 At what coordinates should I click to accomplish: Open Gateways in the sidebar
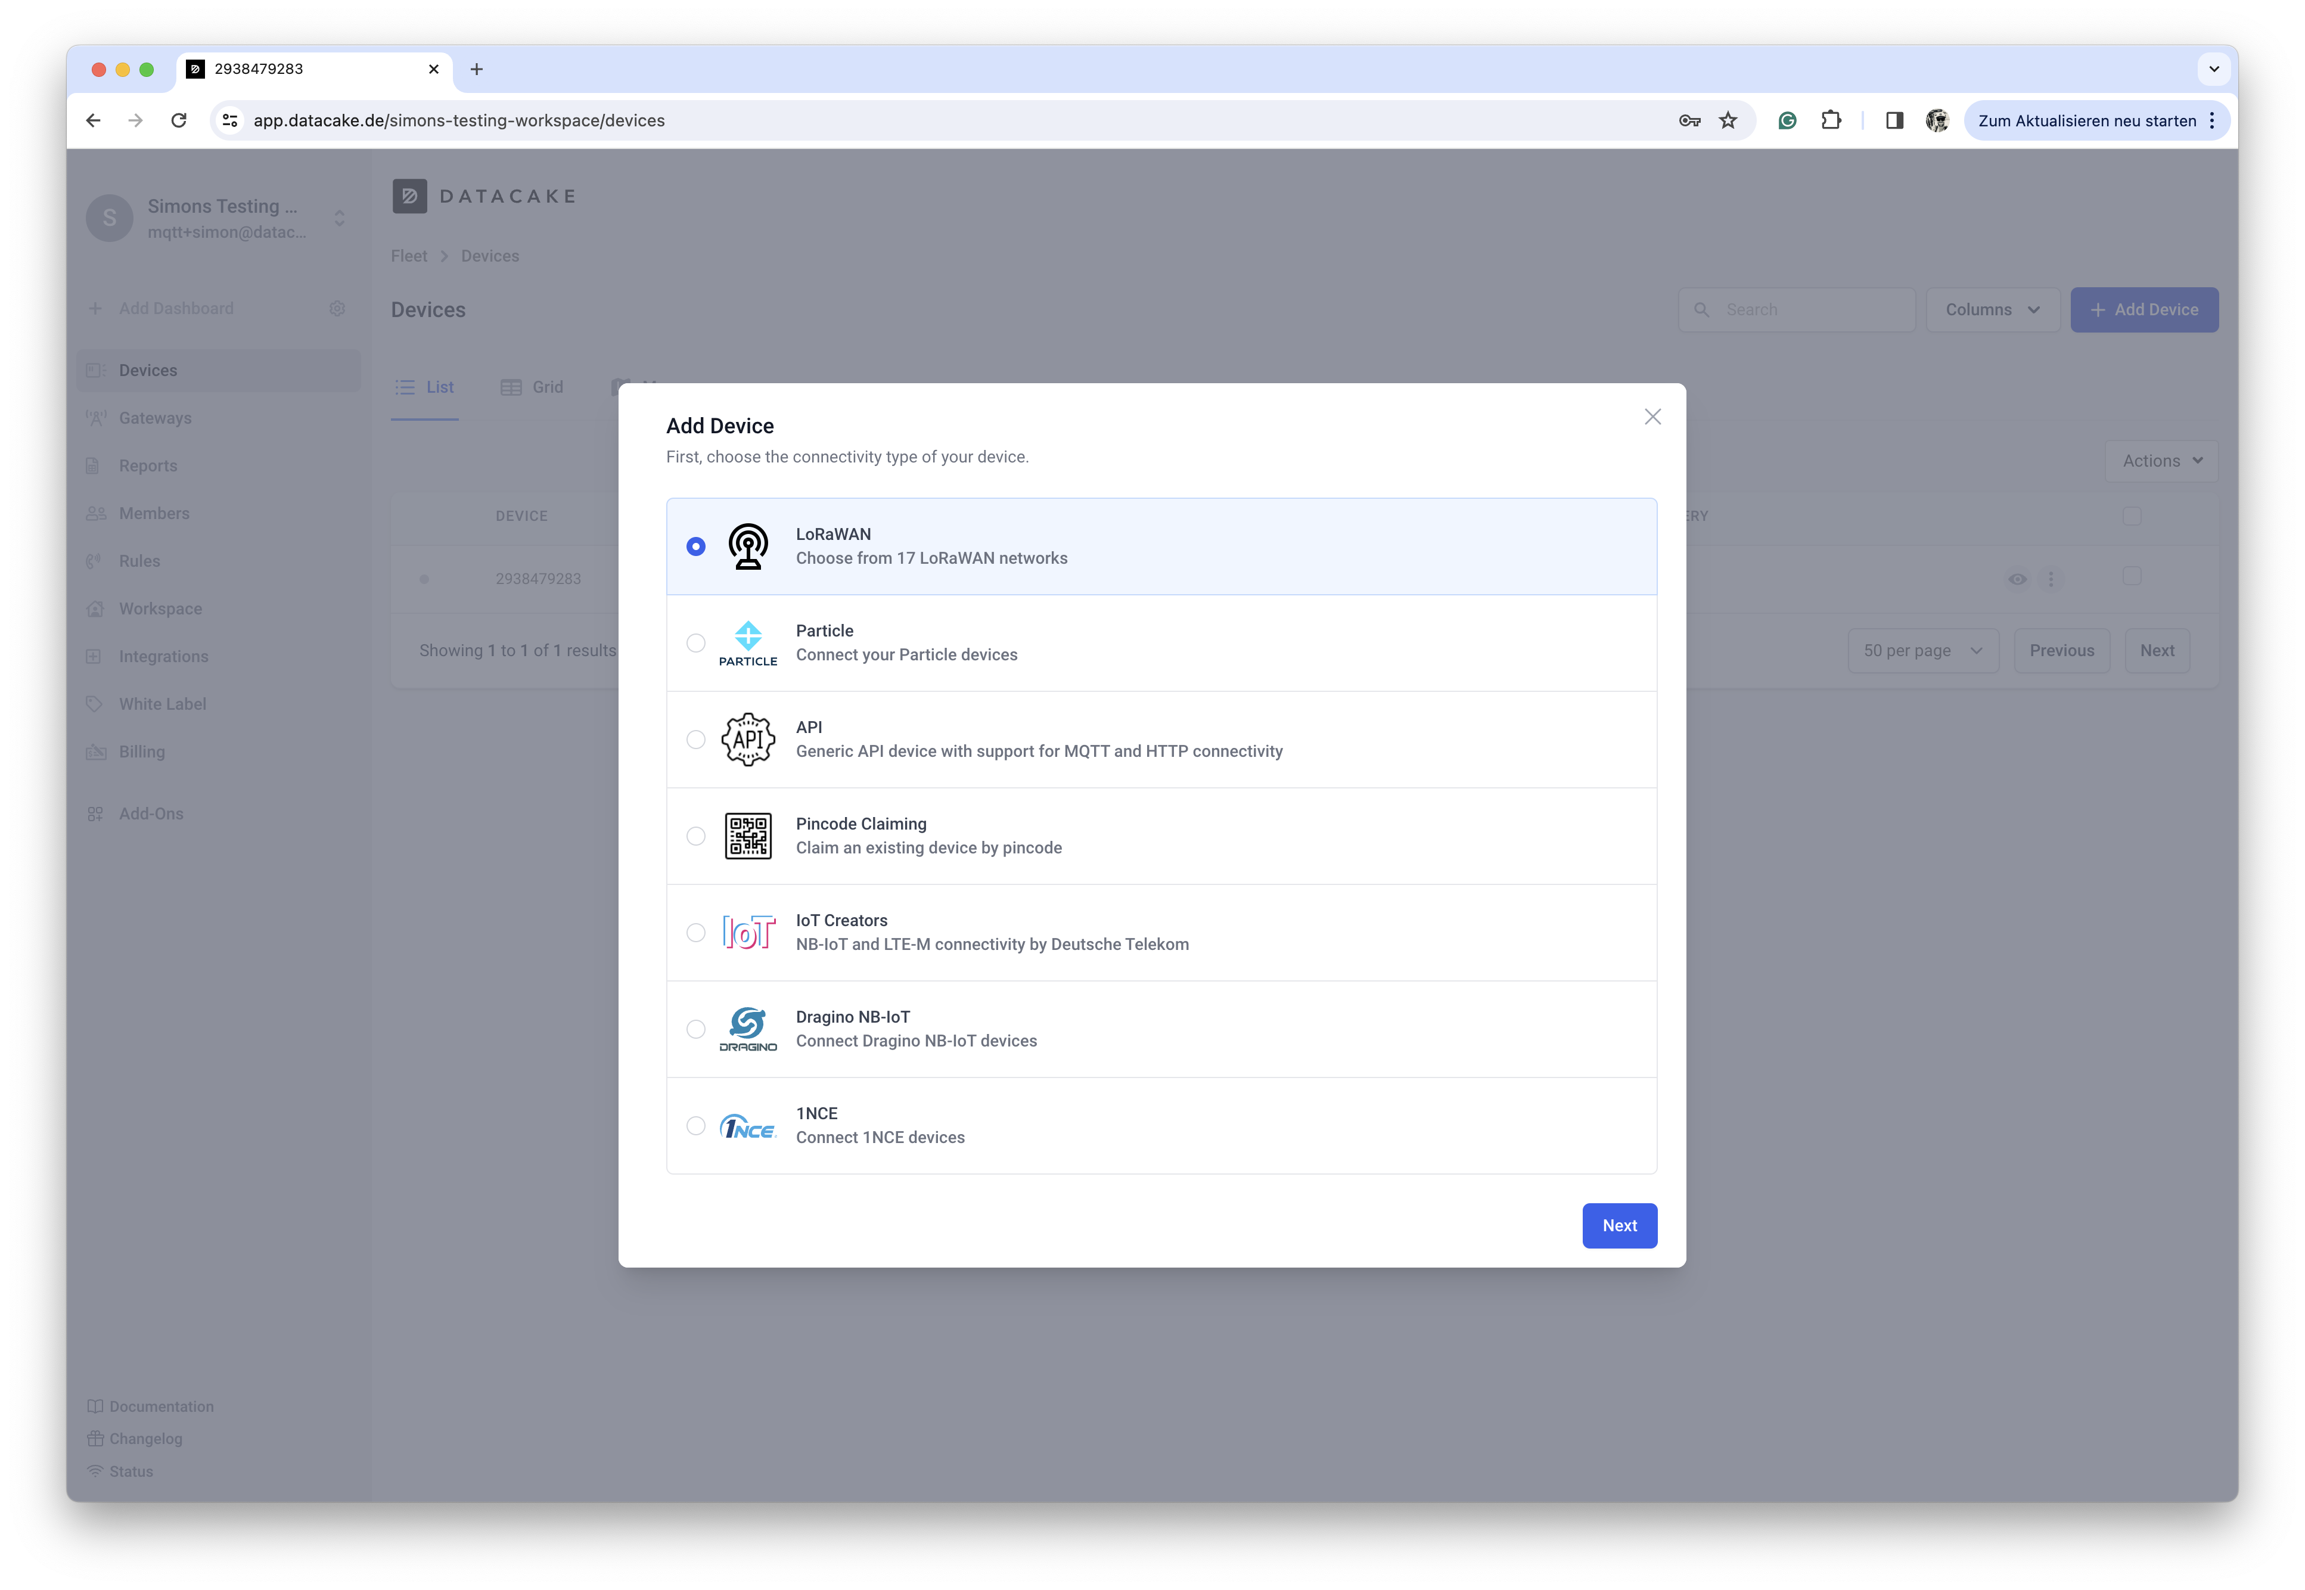click(154, 418)
